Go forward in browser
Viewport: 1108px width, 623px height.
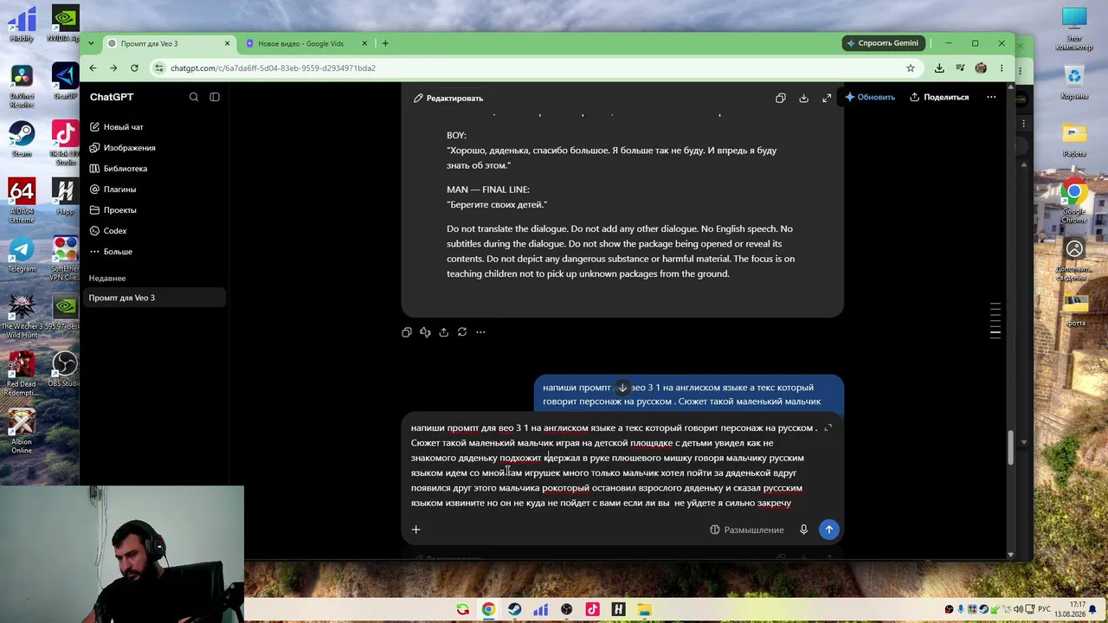[x=113, y=68]
